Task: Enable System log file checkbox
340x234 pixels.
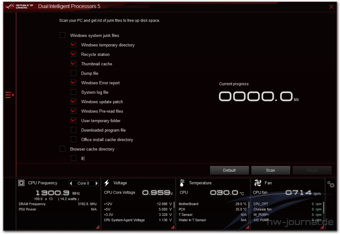Action: point(73,92)
